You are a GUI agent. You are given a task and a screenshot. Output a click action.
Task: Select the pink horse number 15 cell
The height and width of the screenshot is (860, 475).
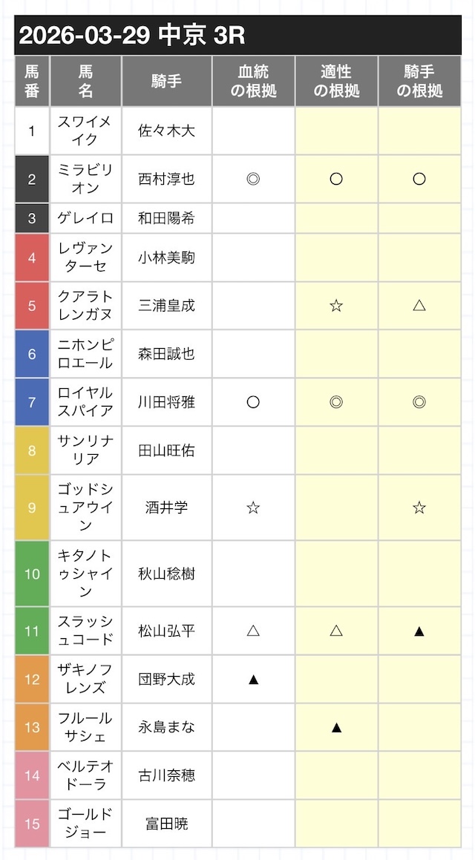(31, 823)
